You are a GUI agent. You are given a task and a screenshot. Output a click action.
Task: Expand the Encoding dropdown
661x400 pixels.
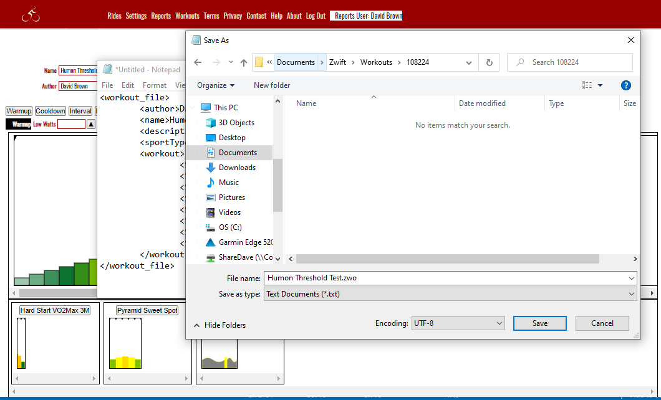[457, 323]
